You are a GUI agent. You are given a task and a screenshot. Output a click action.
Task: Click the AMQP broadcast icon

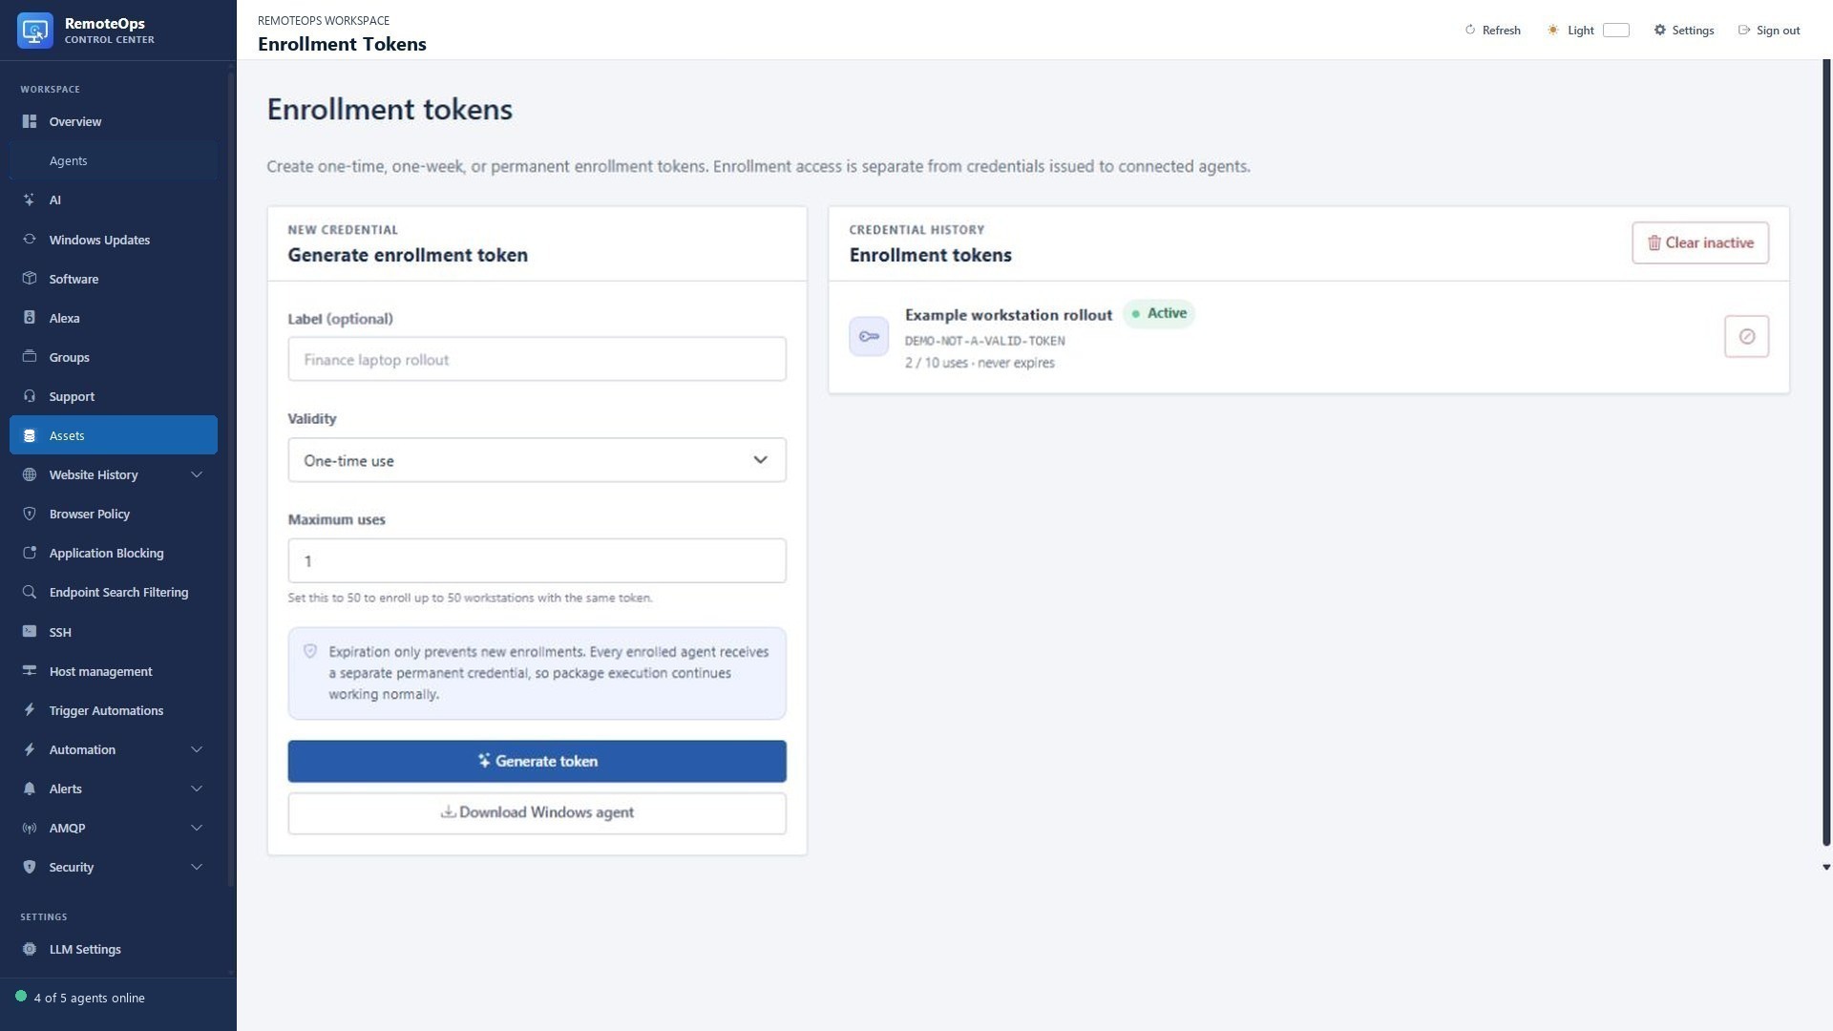click(x=30, y=828)
